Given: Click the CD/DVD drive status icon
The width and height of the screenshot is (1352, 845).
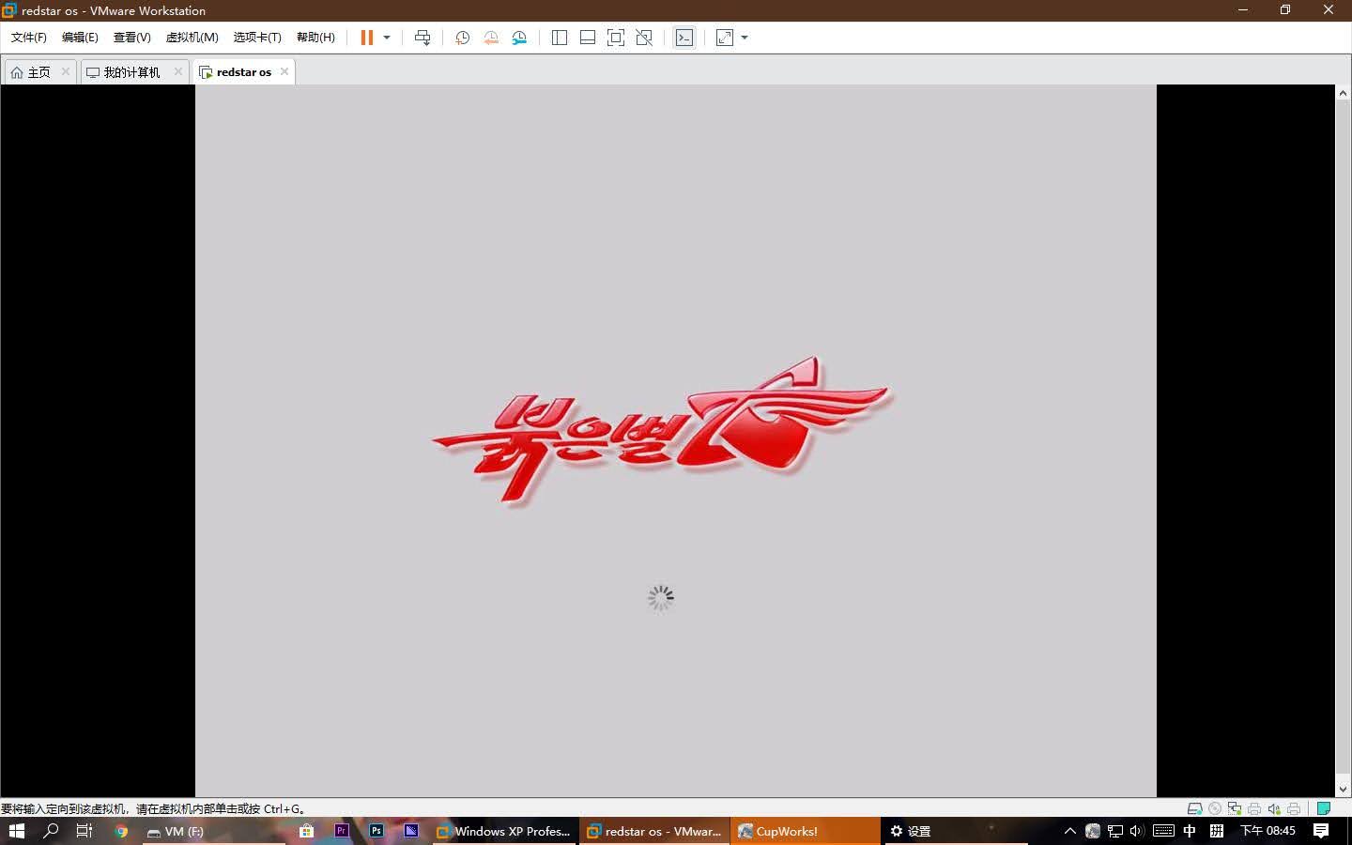Looking at the screenshot, I should (1215, 808).
